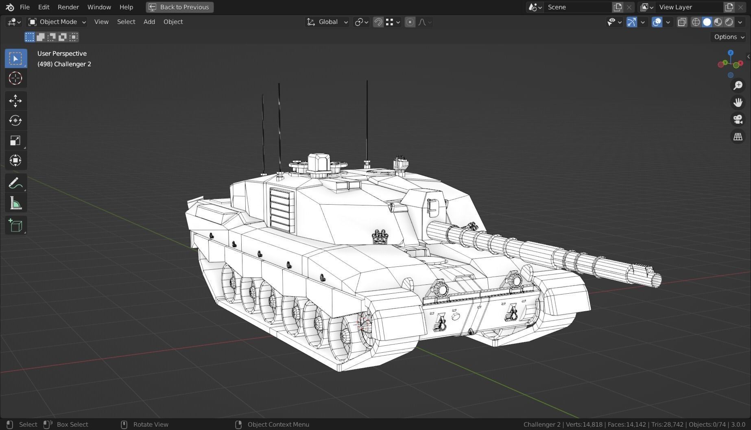Remove View Layer with its X button
Screen dimensions: 751x430
coord(740,7)
